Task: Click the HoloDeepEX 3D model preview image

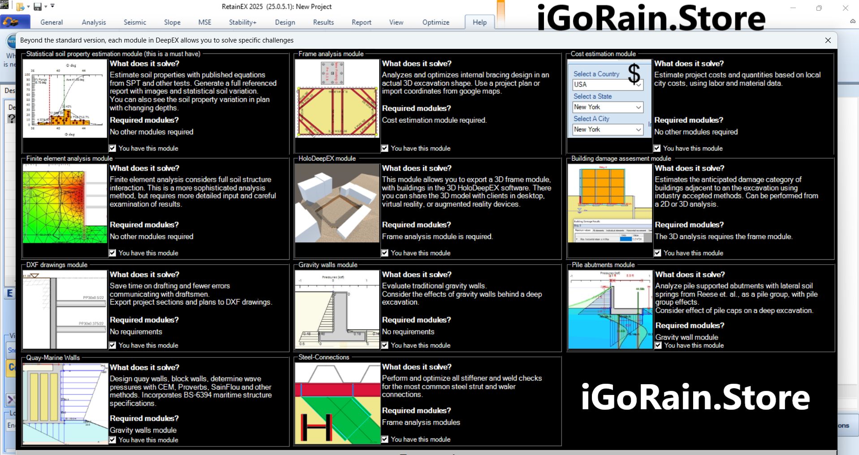Action: point(337,203)
